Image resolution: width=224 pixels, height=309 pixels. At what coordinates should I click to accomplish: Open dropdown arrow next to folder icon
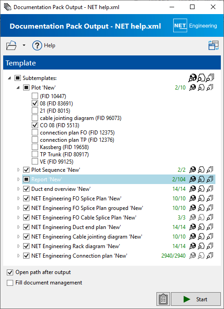[24, 45]
